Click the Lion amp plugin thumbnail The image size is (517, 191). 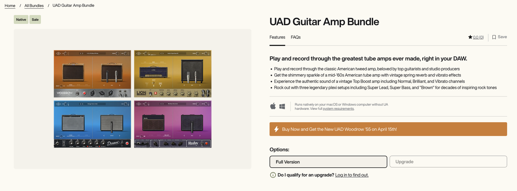pyautogui.click(x=173, y=74)
